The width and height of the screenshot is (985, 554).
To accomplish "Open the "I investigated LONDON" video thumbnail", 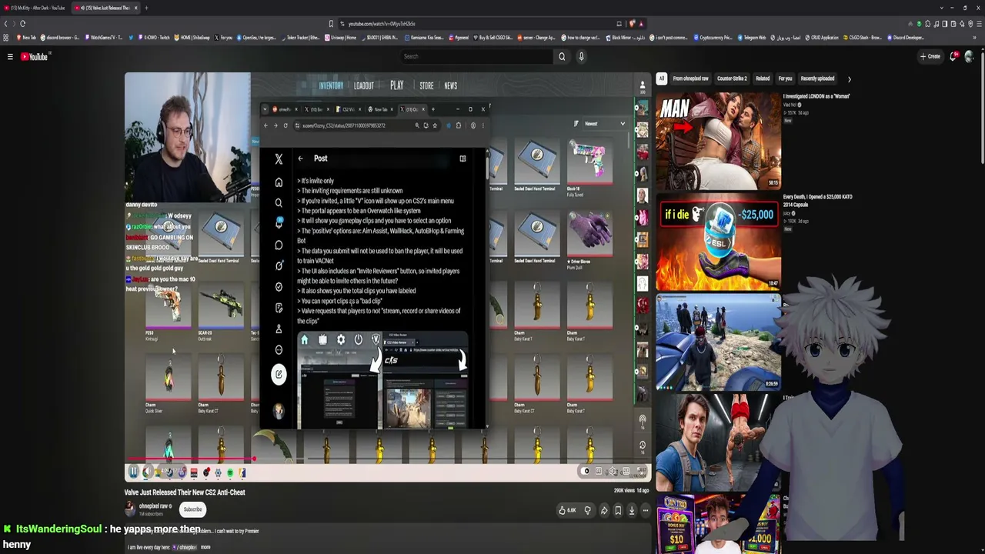I will (x=718, y=141).
